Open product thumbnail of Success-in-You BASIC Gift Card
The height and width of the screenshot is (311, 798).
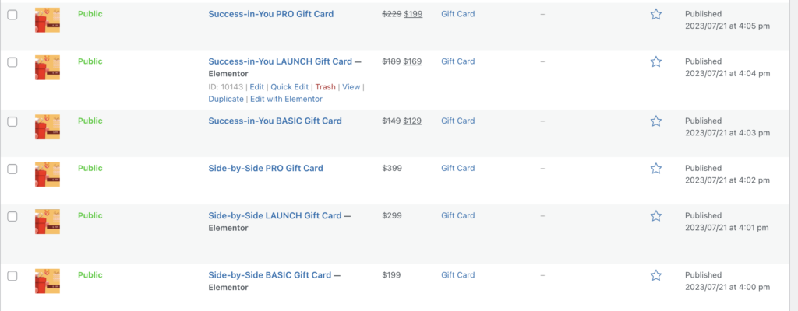(x=48, y=127)
